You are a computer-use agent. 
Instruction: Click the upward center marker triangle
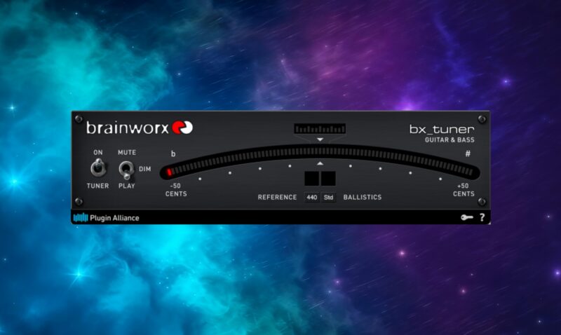320,163
